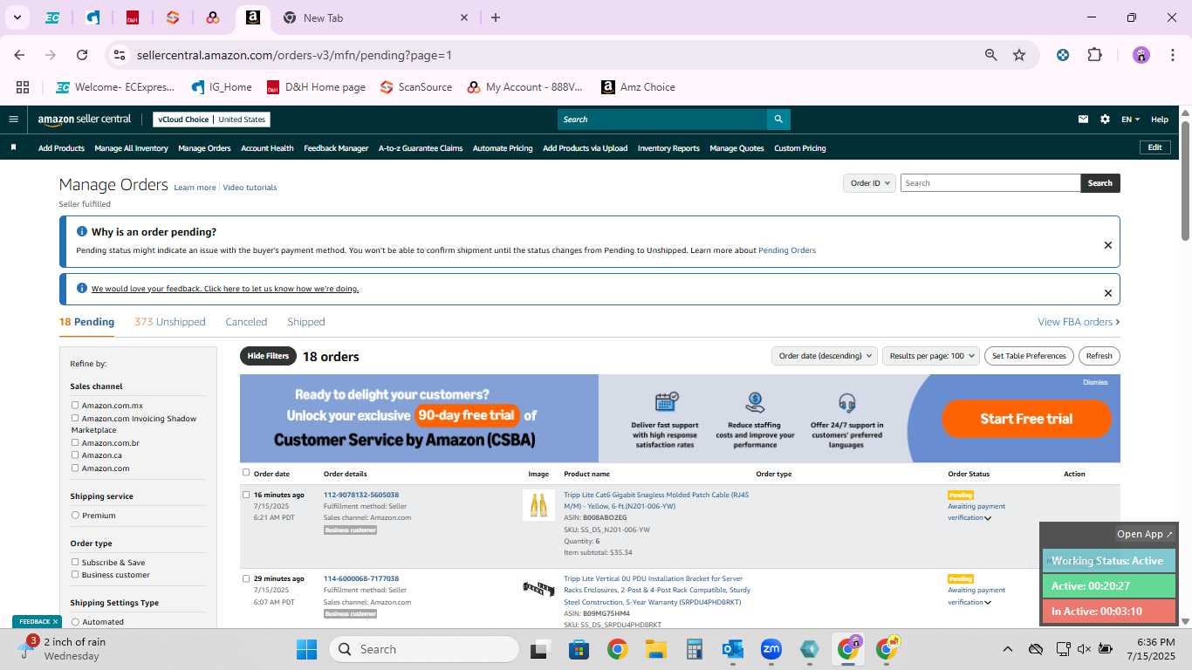Close the New Tab tab
The height and width of the screenshot is (670, 1192).
(x=464, y=17)
